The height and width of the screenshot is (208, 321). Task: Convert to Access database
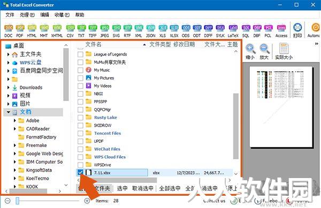tap(281, 30)
